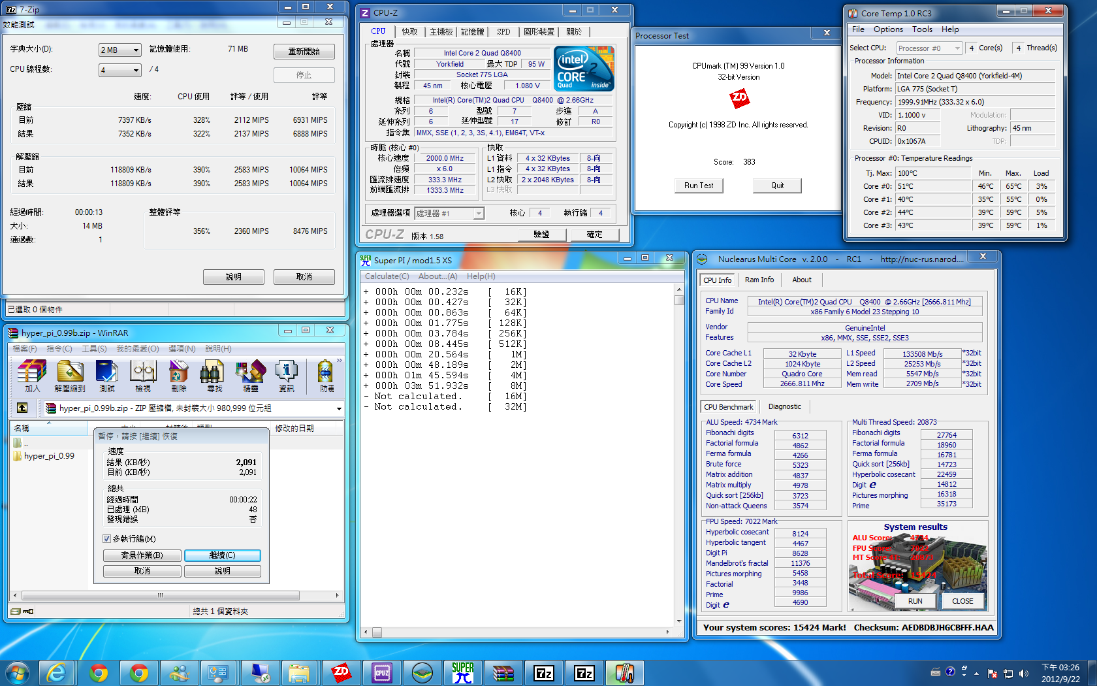
Task: Click 繼續(C) Continue in WinRAR benchmark dialog
Action: click(x=222, y=555)
